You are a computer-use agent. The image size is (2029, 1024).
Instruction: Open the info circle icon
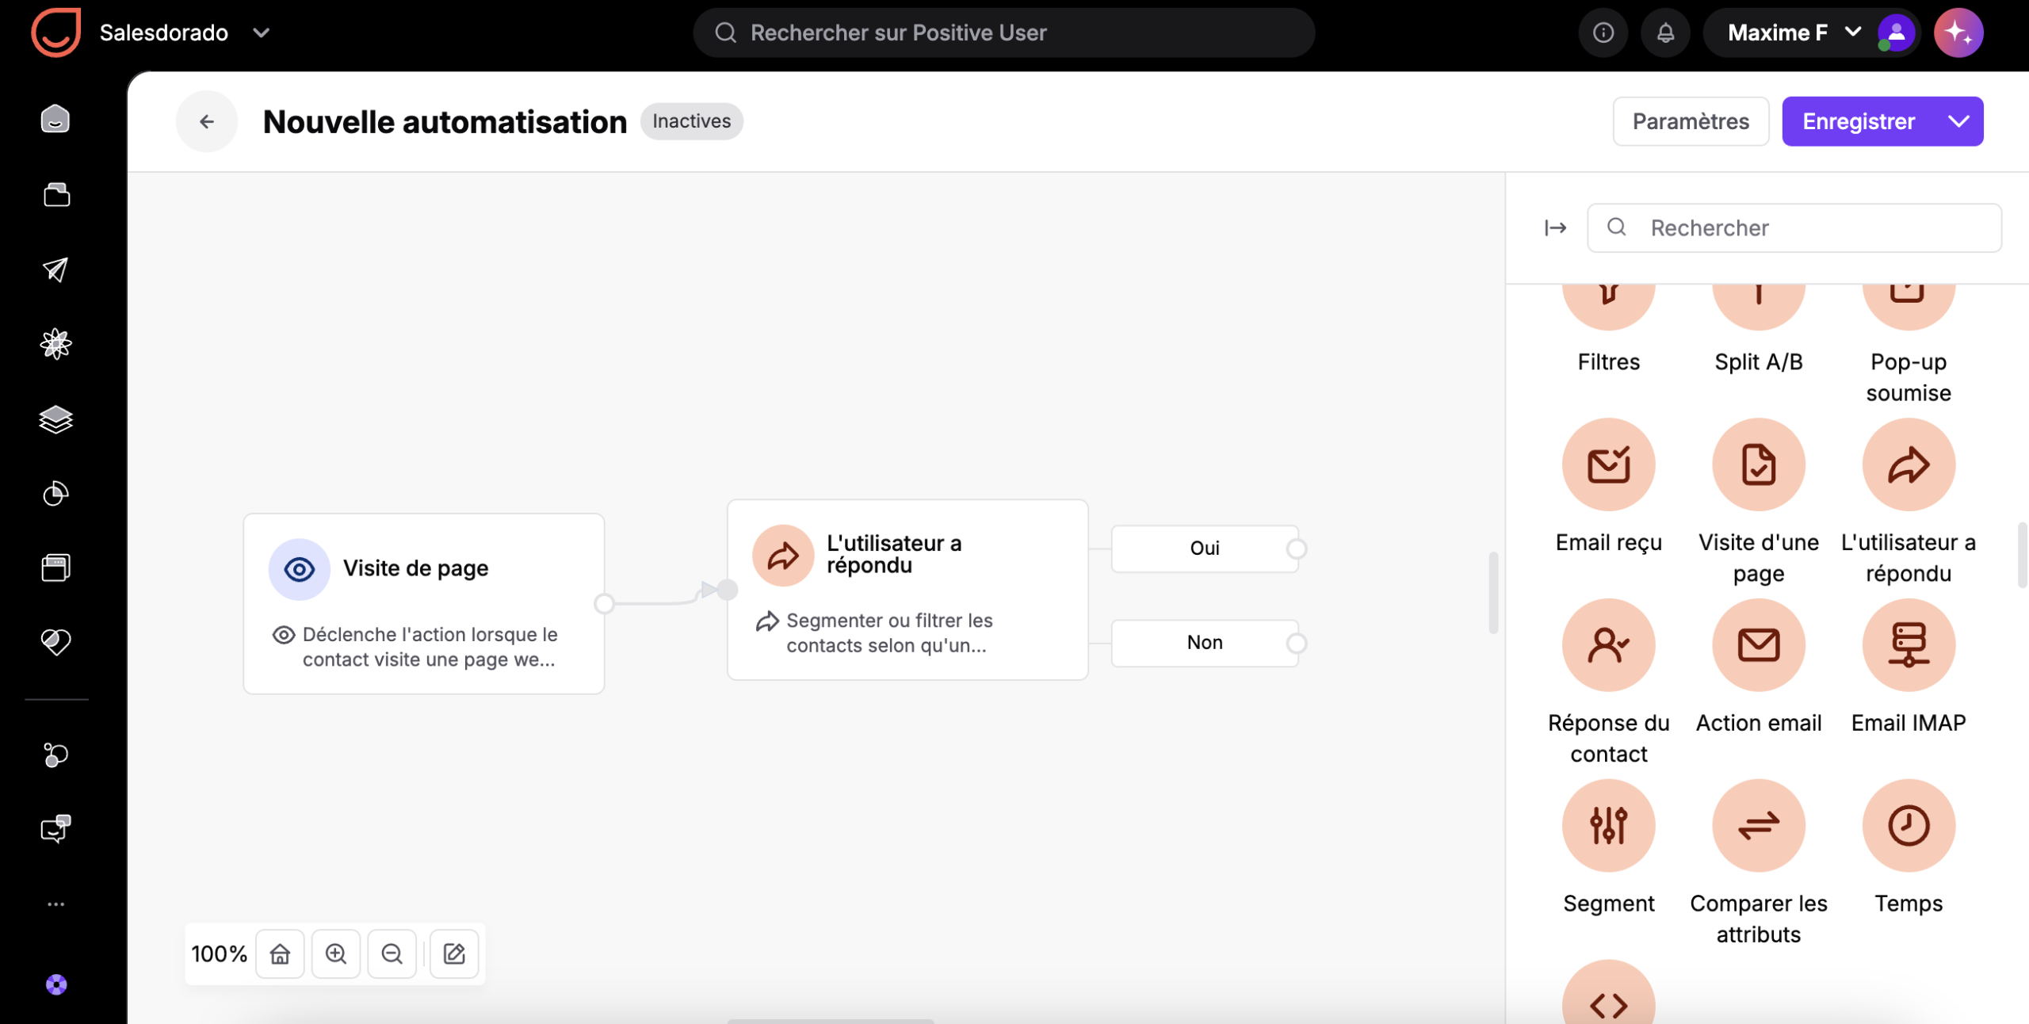[x=1603, y=32]
